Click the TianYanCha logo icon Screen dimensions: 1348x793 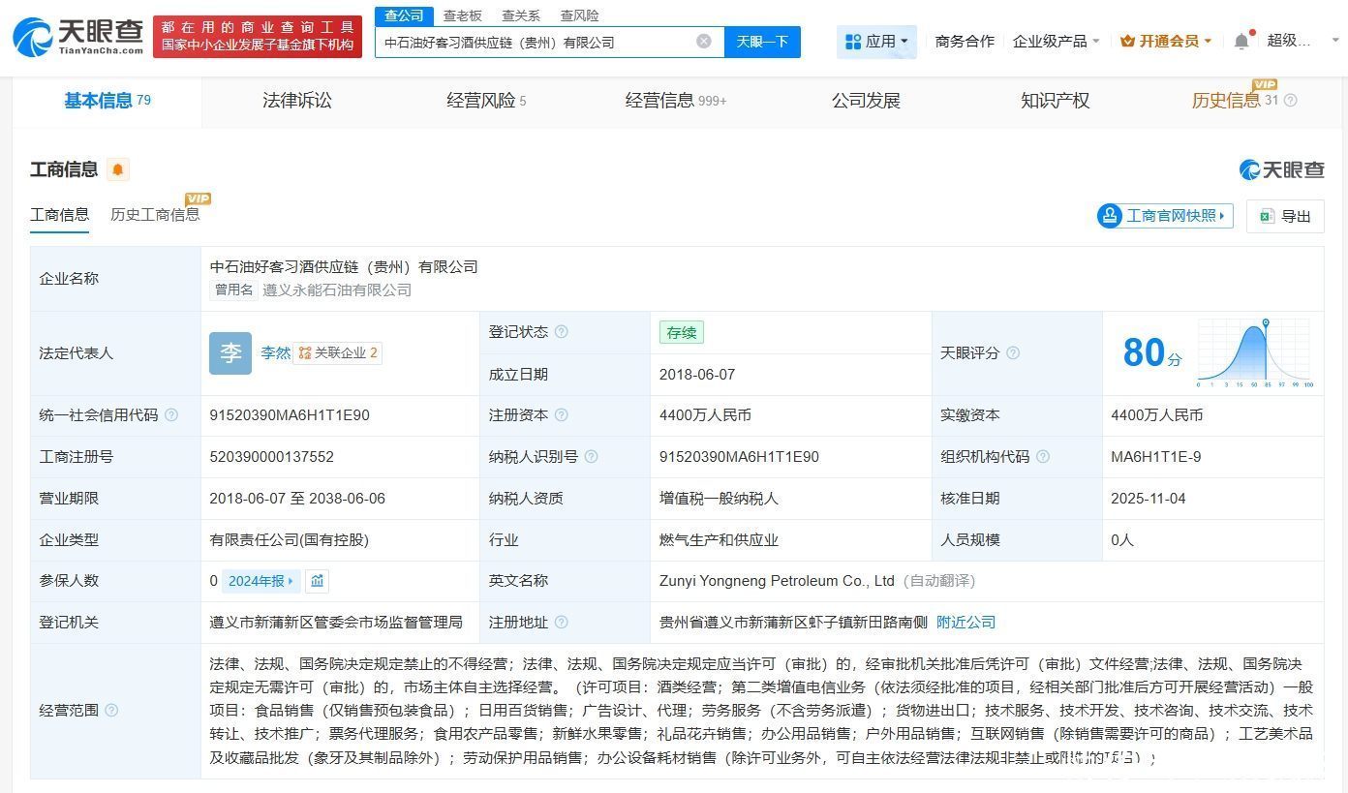(33, 37)
